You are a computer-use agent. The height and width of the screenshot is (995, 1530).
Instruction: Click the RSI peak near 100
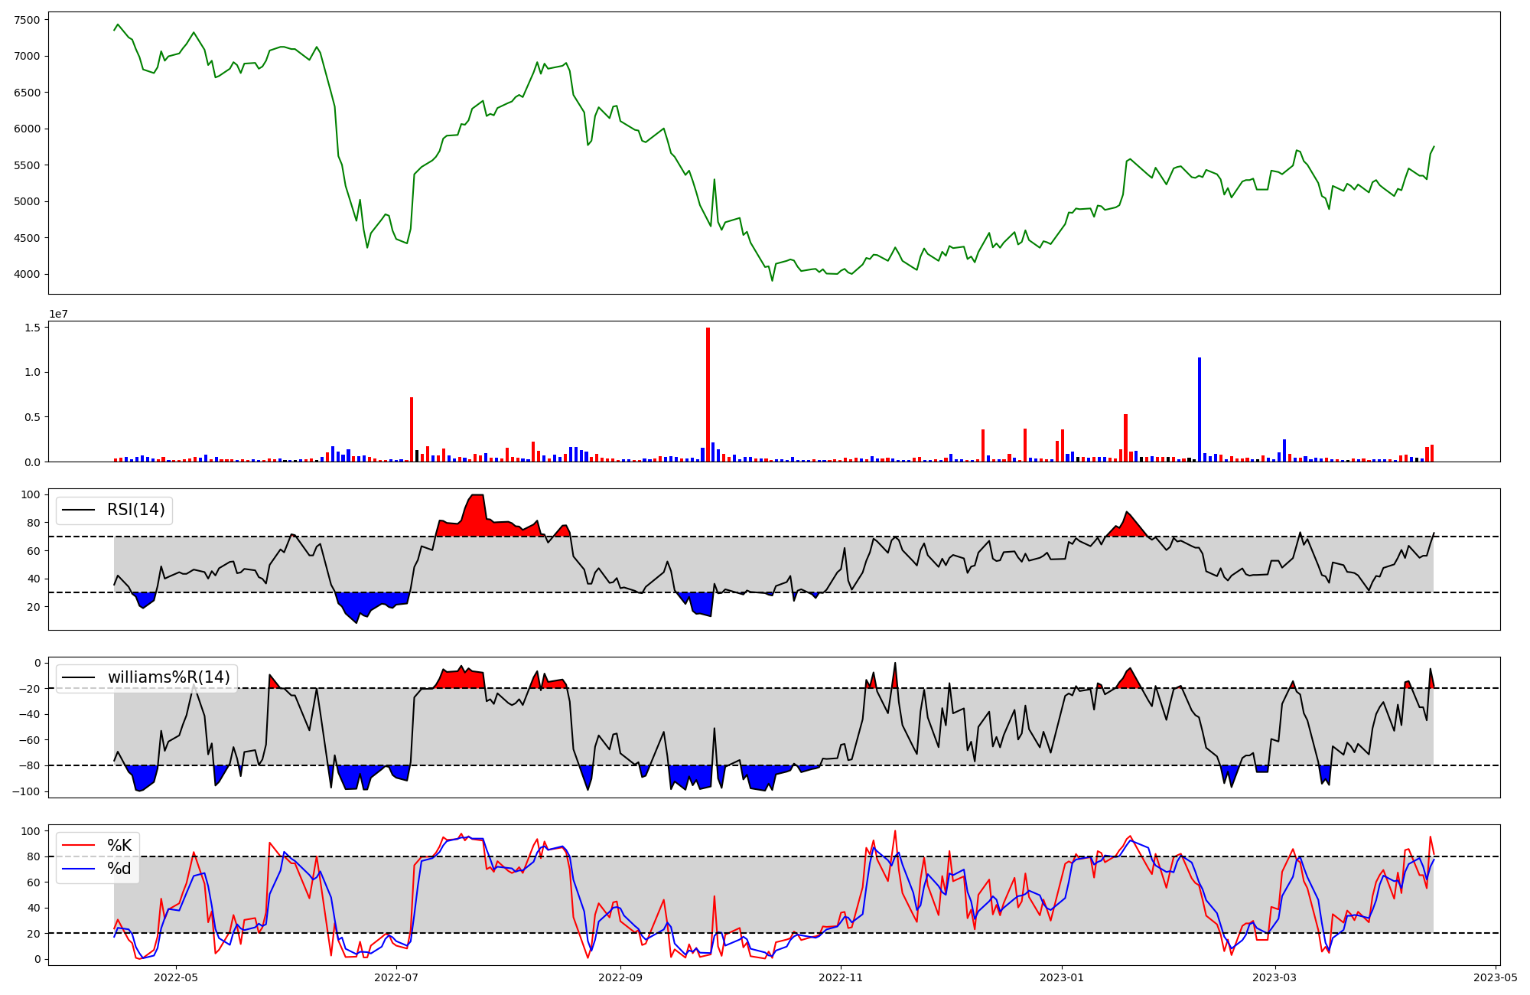pyautogui.click(x=477, y=496)
